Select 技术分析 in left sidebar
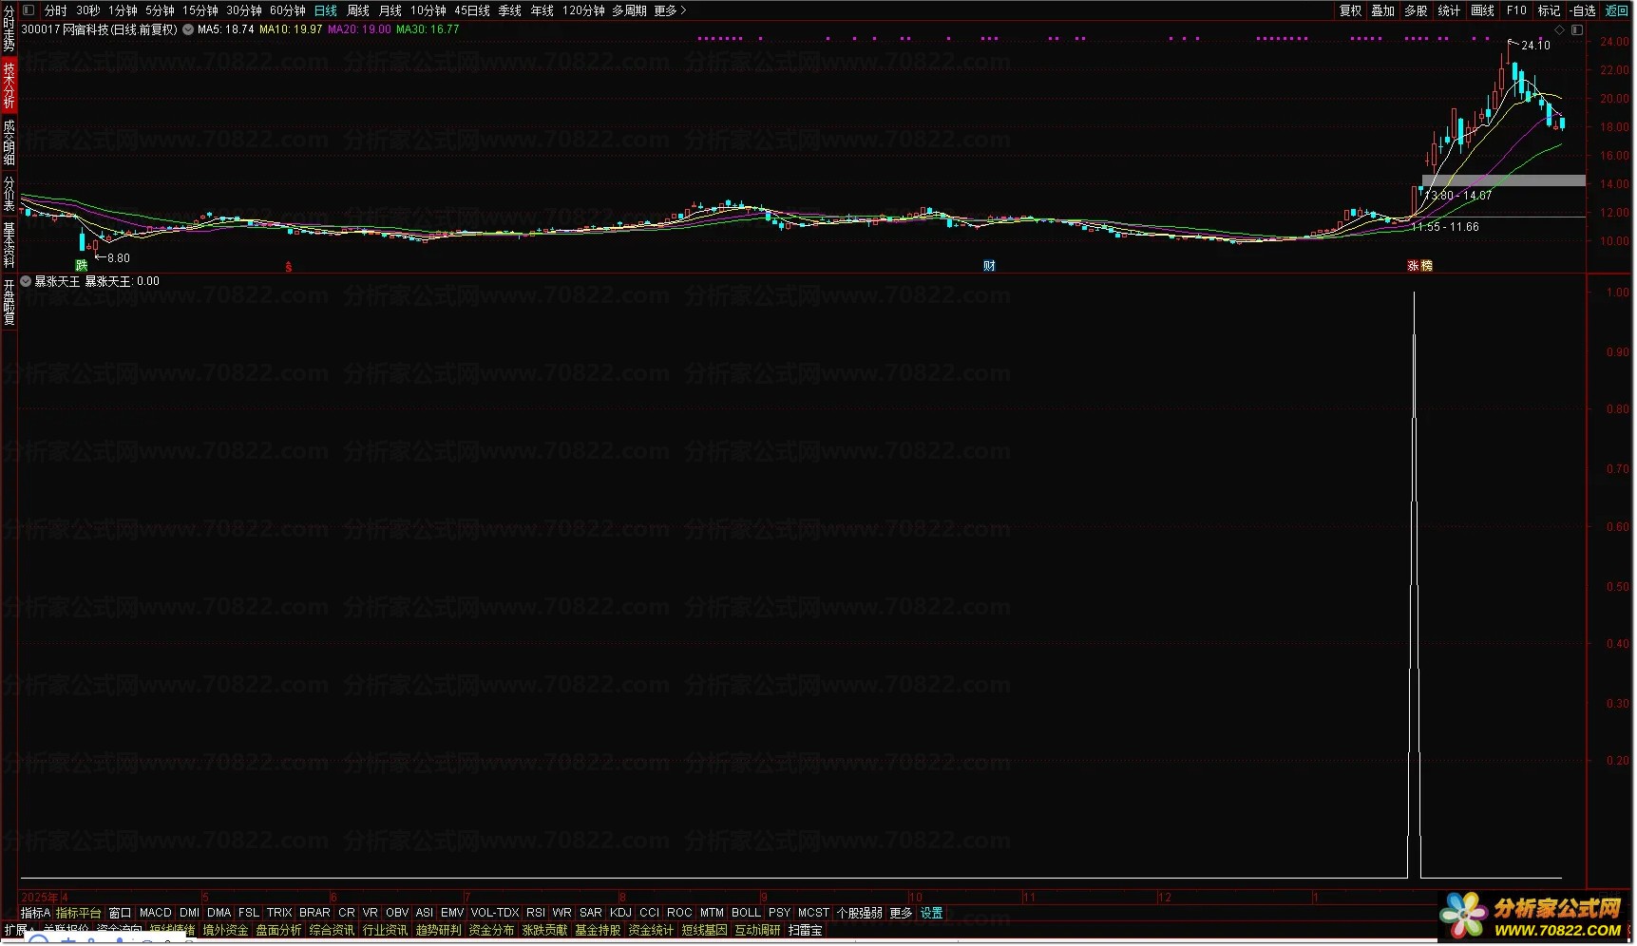1637x946 pixels. coord(9,85)
